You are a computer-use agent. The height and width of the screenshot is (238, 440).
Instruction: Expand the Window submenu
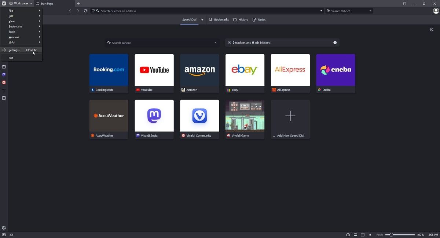coord(21,37)
